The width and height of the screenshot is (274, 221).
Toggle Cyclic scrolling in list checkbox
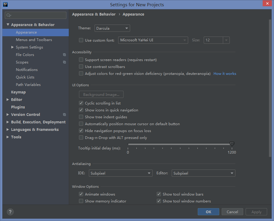[x=81, y=103]
